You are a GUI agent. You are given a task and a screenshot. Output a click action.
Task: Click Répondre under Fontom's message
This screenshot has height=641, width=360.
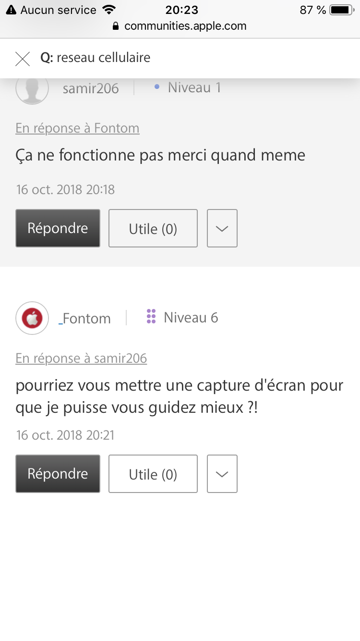tap(58, 474)
